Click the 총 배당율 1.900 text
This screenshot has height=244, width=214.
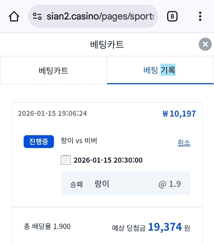47,227
